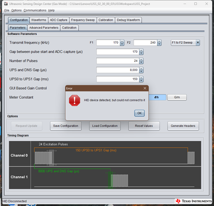Click the Generate Headers button
This screenshot has height=206, width=214.
tap(183, 126)
